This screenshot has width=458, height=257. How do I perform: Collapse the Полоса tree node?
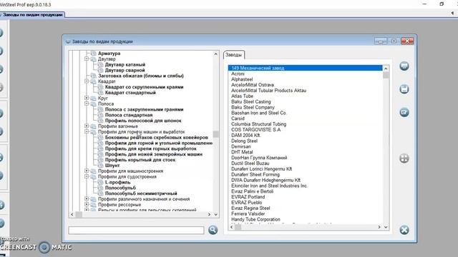87,104
